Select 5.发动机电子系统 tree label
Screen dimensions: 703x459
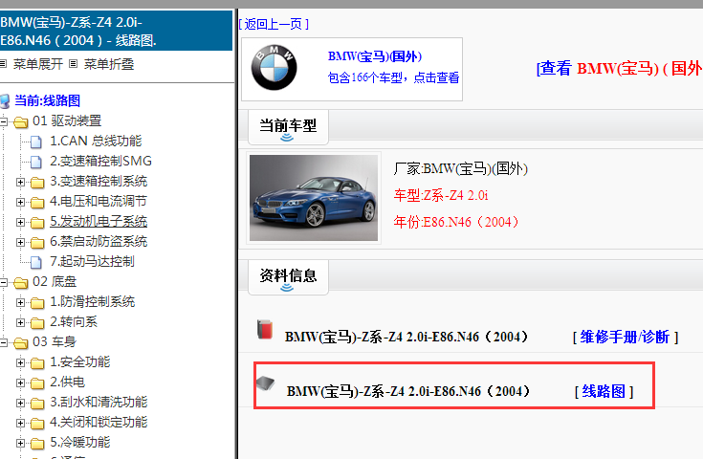point(99,222)
